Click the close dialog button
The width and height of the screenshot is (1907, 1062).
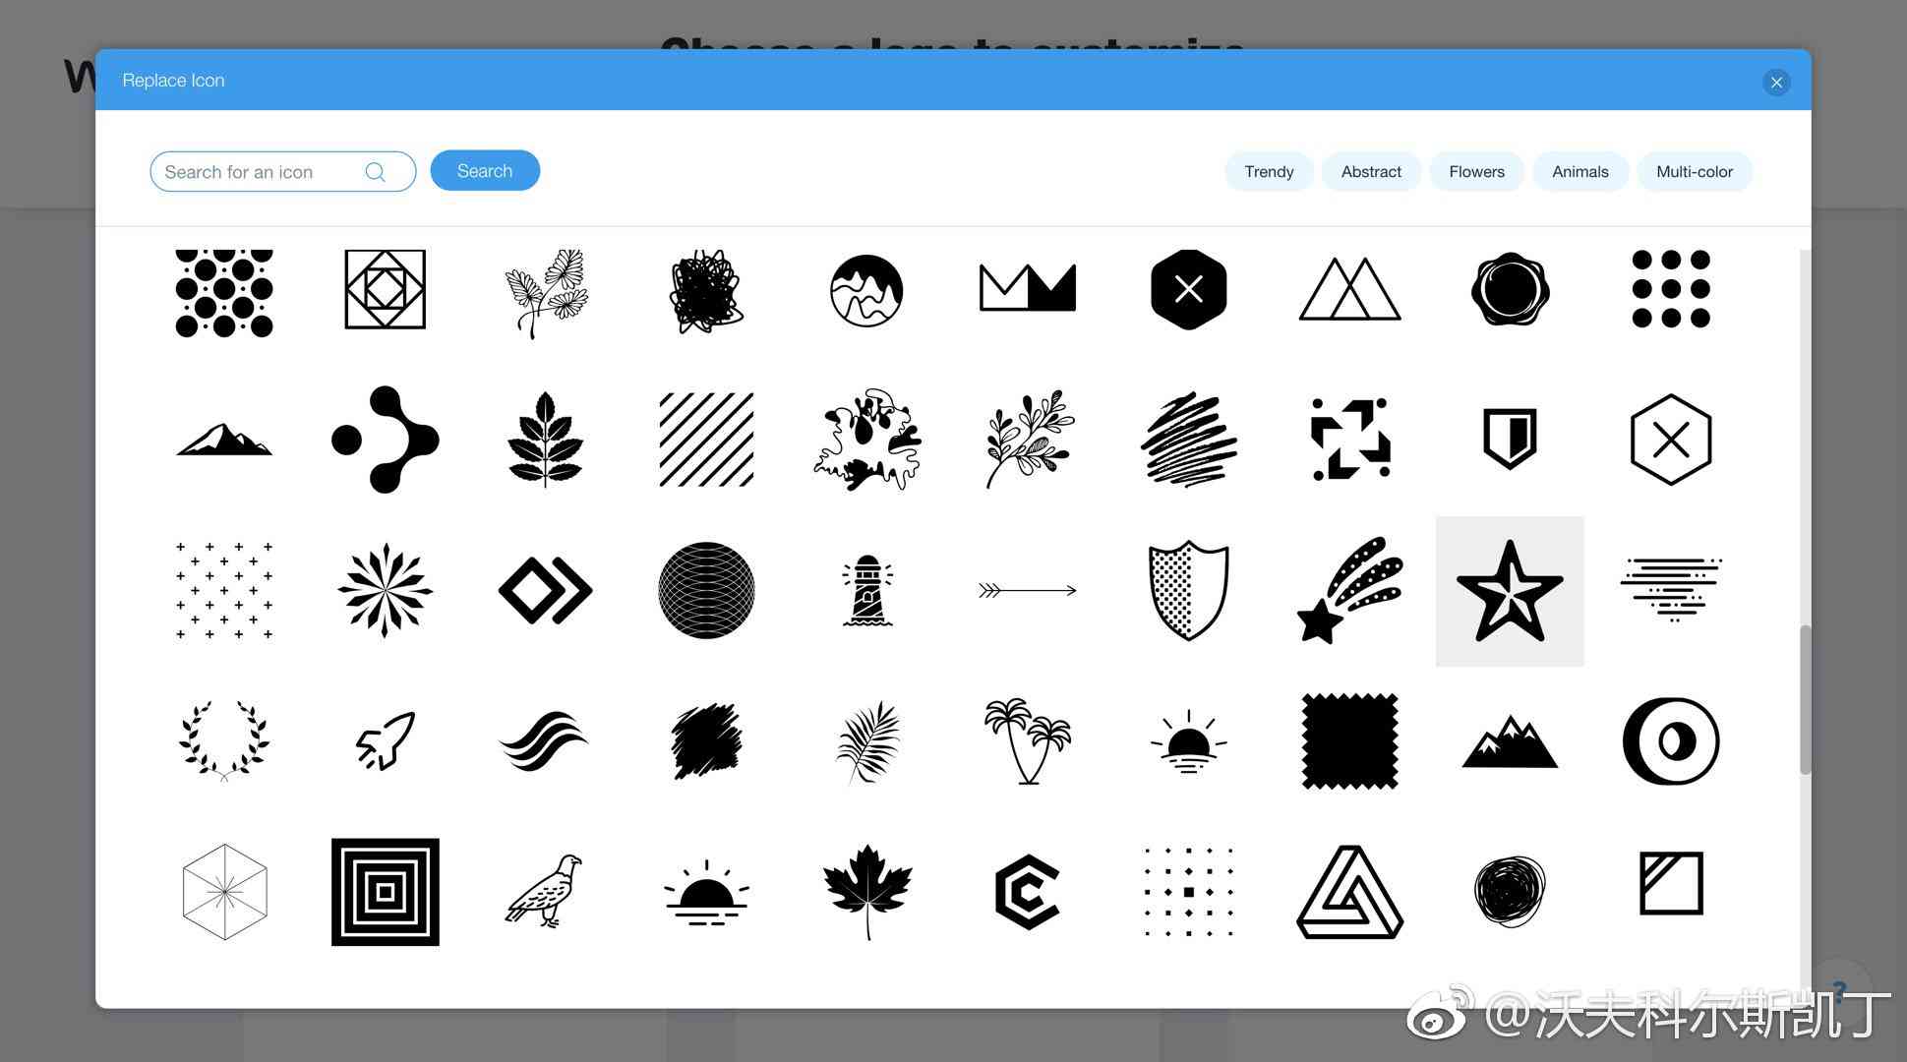click(x=1776, y=81)
